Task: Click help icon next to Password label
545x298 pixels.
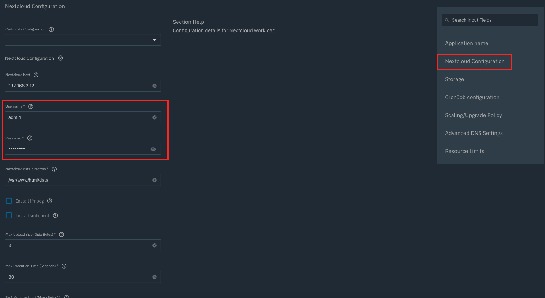Action: [x=30, y=138]
